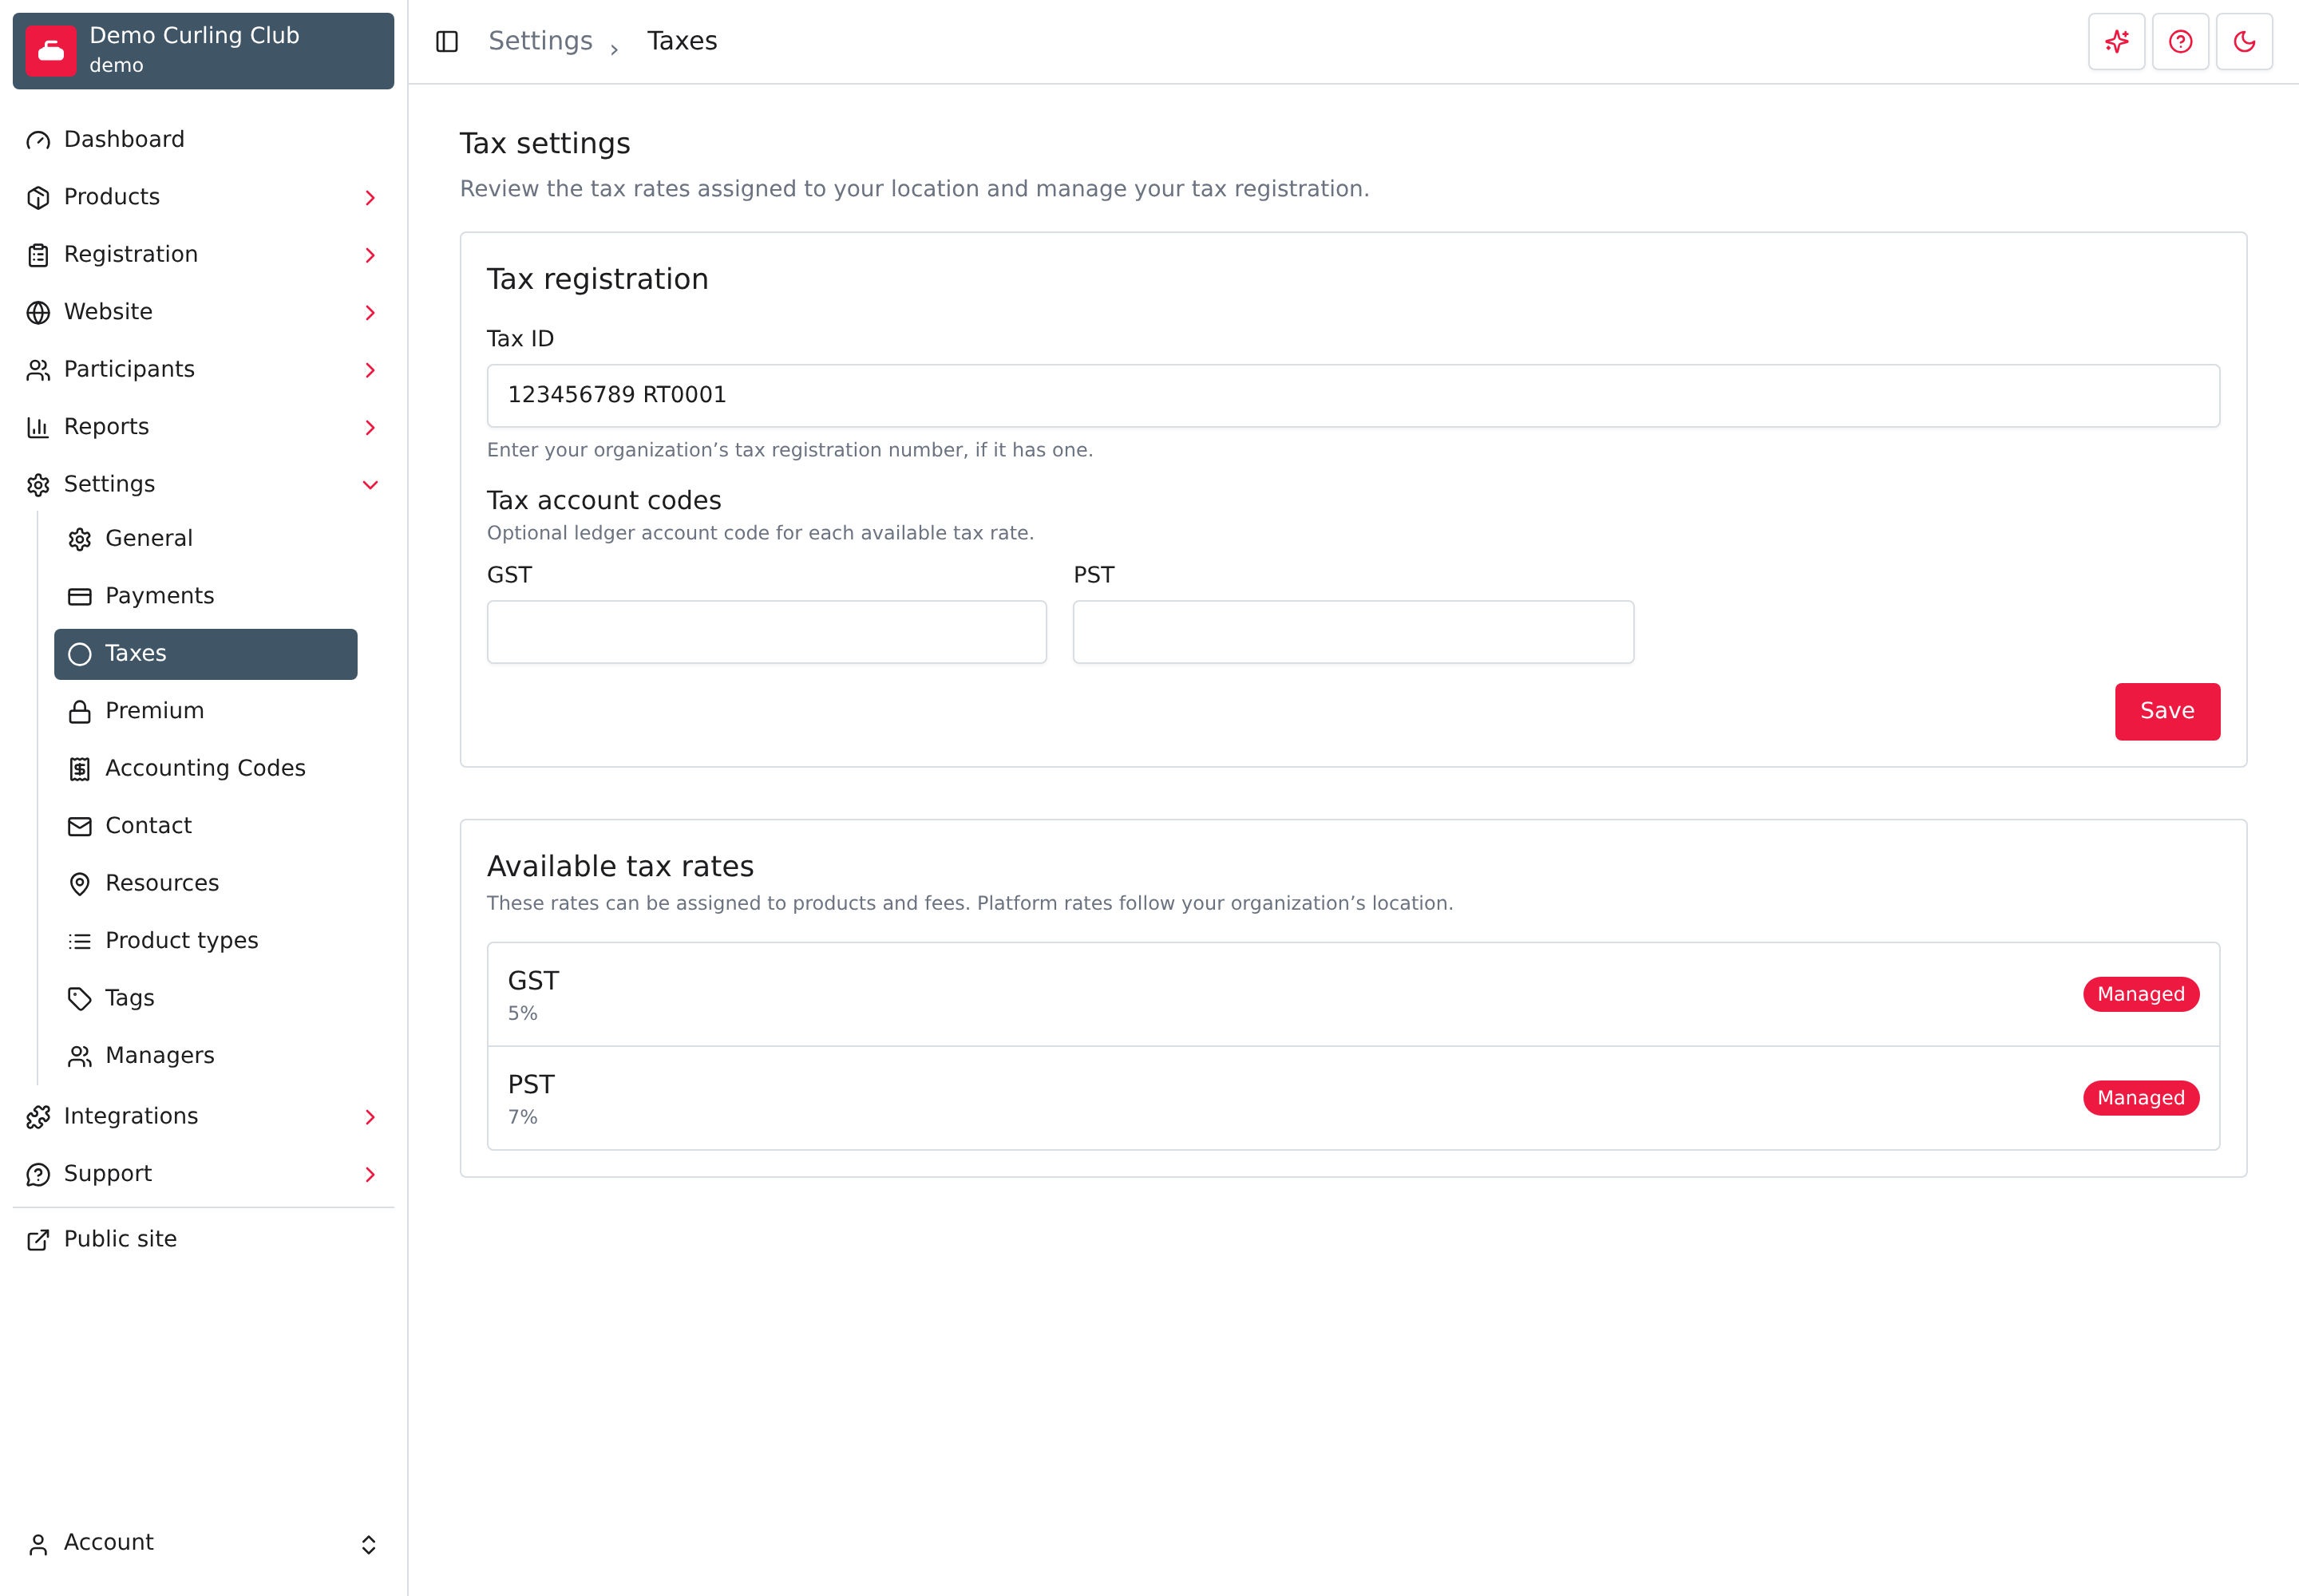Click the Taxes breadcrumb text
The width and height of the screenshot is (2299, 1596).
point(681,41)
